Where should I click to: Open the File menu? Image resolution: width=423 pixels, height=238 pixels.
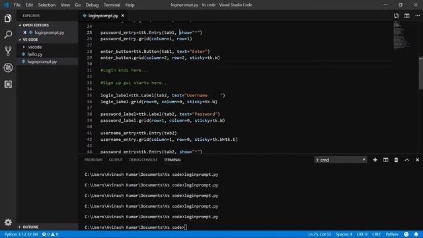pos(17,5)
